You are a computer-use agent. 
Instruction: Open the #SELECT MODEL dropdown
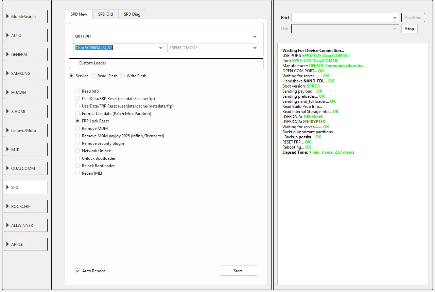click(x=213, y=48)
